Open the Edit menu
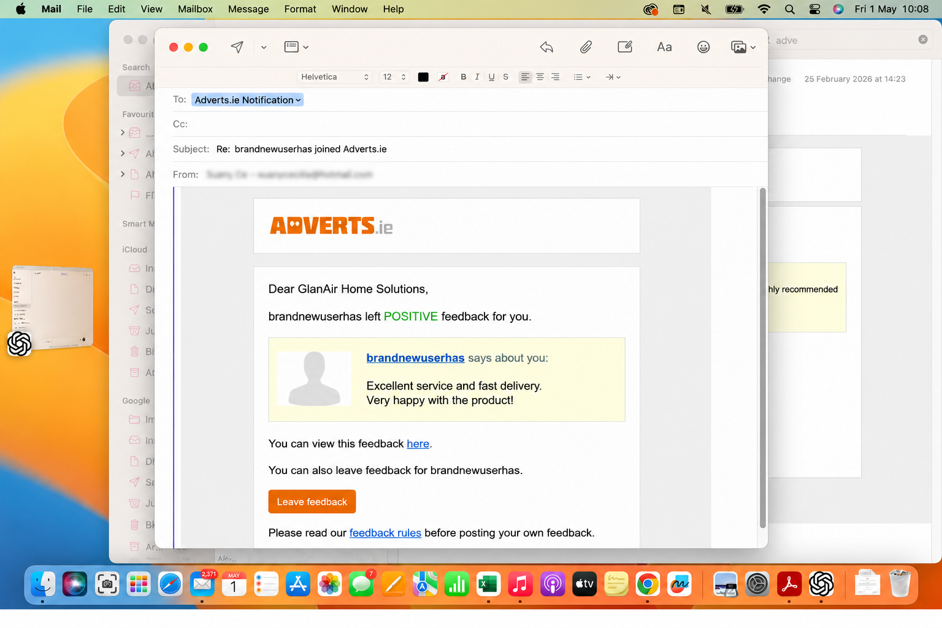This screenshot has height=628, width=942. point(117,9)
